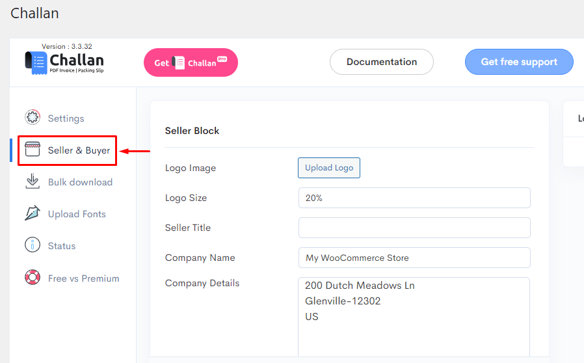This screenshot has width=584, height=363.
Task: Click inside the Company Details textarea
Action: pyautogui.click(x=414, y=317)
